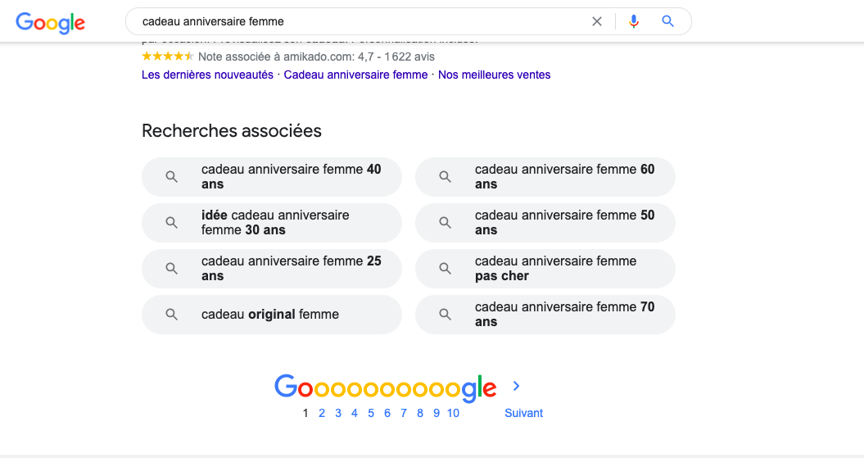Click magnifier icon beside "cadeau original femme"
The height and width of the screenshot is (458, 864).
point(172,315)
